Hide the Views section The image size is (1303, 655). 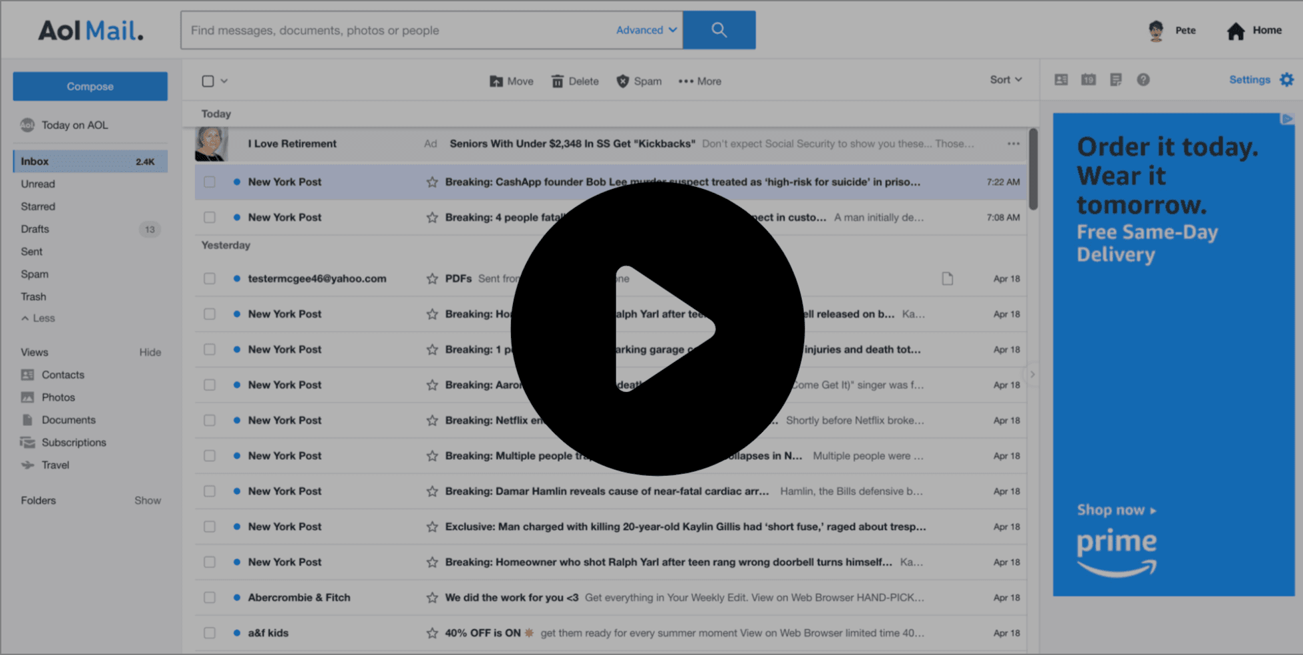[150, 352]
